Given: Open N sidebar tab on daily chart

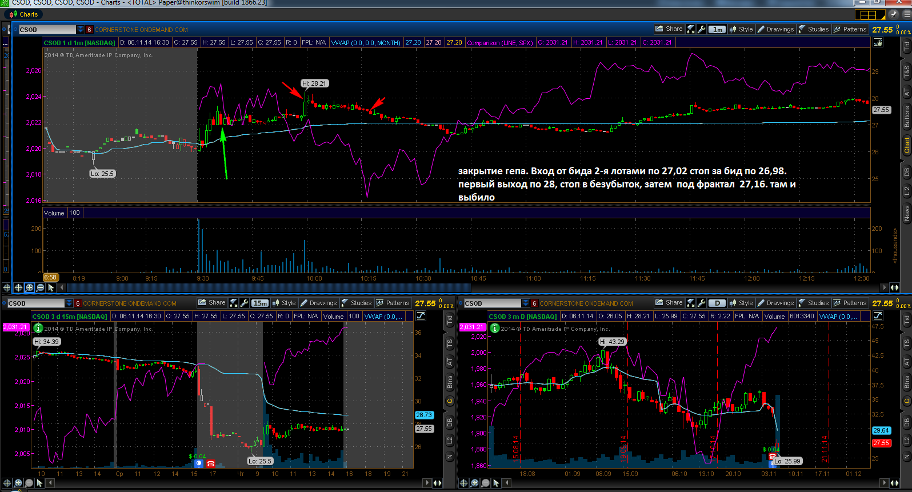Looking at the screenshot, I should point(906,457).
